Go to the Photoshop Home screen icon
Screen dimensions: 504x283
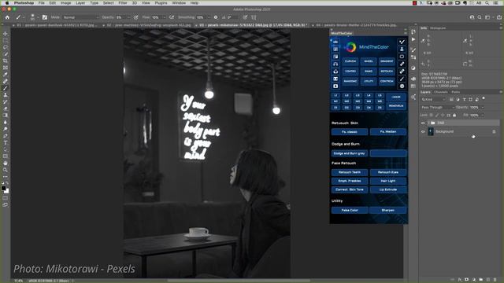[7, 17]
